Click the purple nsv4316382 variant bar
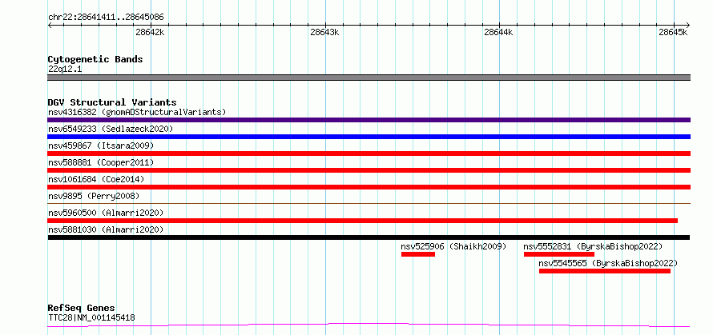The height and width of the screenshot is (335, 713). (x=369, y=120)
